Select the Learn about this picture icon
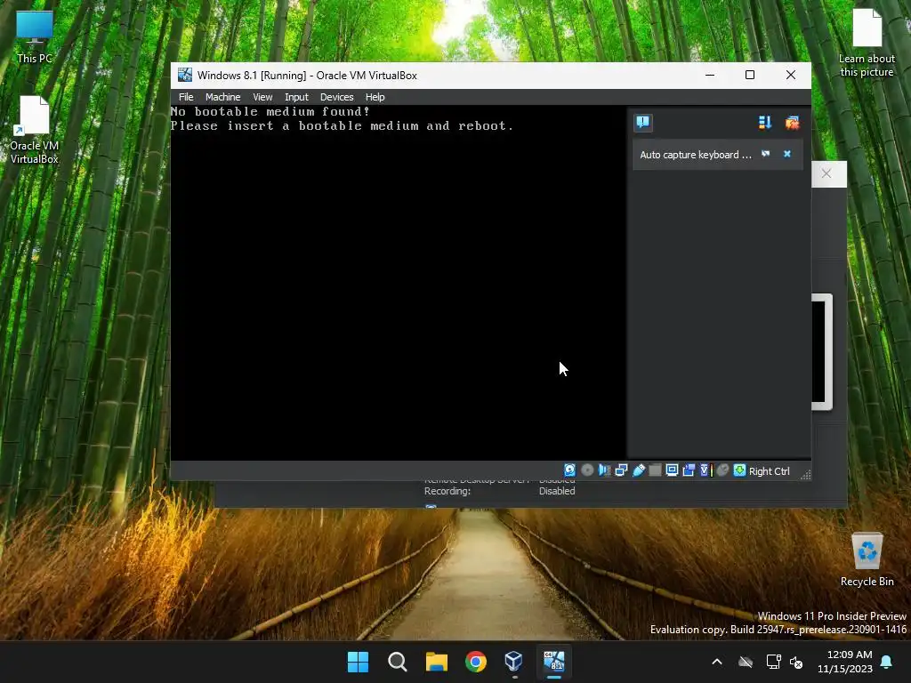This screenshot has width=911, height=683. 867,43
